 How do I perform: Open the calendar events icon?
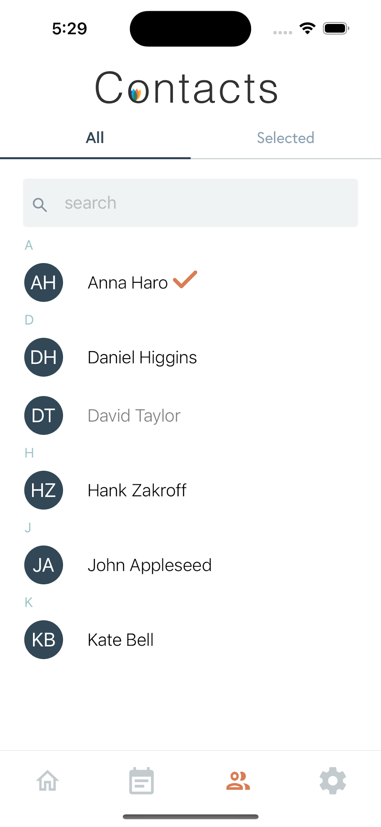tap(141, 781)
